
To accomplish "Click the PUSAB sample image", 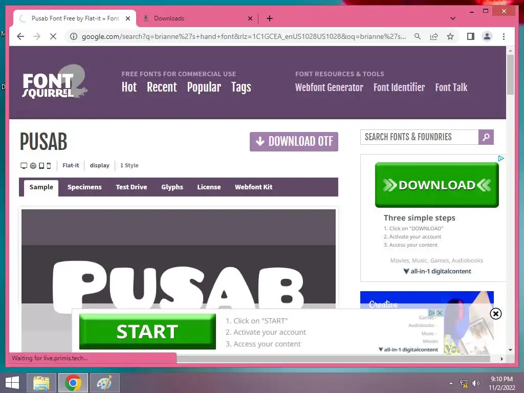I will point(179,259).
